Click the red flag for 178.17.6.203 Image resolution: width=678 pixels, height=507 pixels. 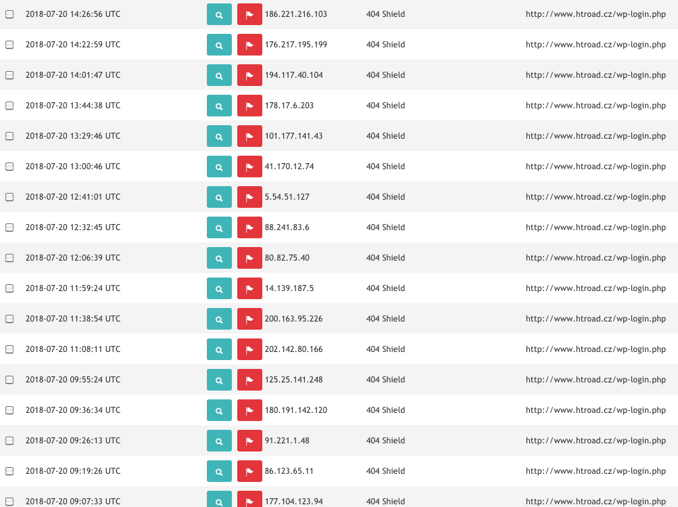pos(249,106)
